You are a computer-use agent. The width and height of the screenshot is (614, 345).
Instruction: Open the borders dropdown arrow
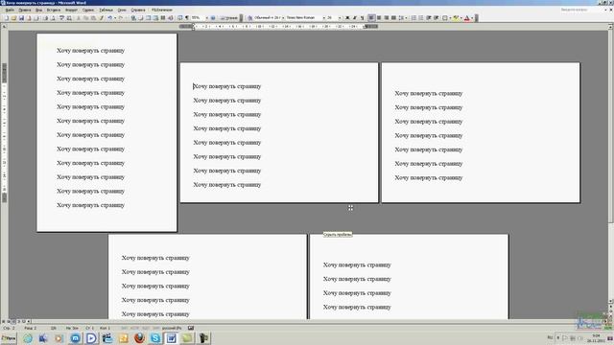(x=450, y=18)
